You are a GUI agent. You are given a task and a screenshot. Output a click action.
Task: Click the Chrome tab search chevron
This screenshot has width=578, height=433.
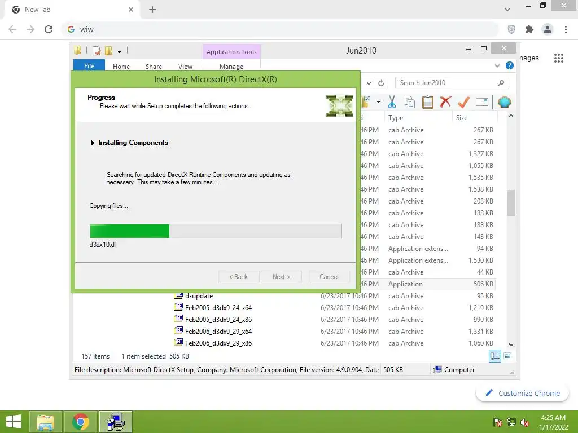pyautogui.click(x=507, y=10)
